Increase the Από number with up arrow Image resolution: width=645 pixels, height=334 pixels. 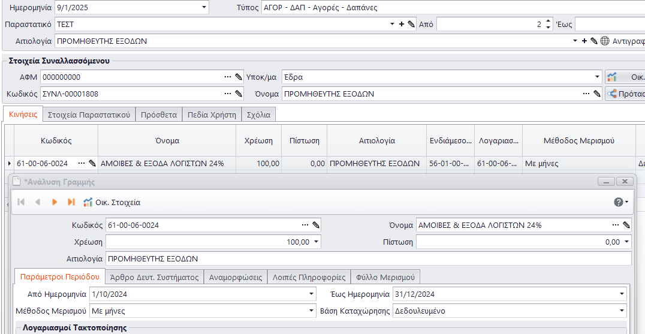click(x=548, y=21)
